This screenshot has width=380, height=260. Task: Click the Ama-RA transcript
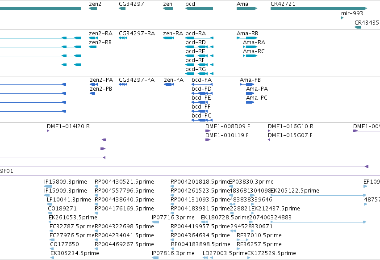pos(250,47)
